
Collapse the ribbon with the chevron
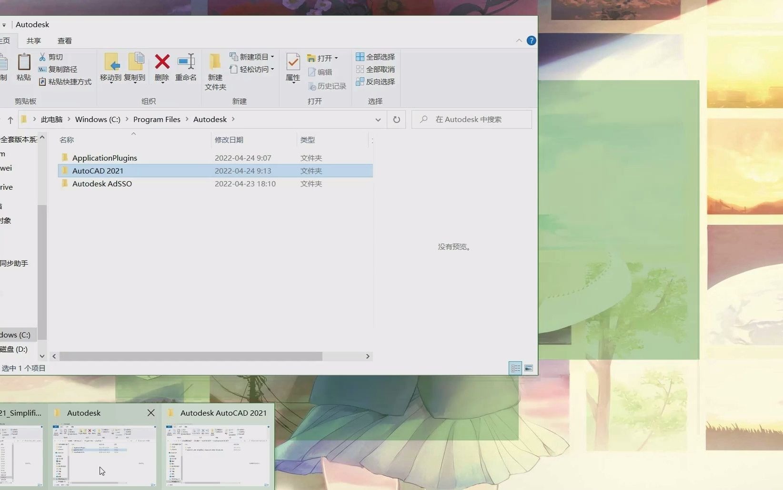point(519,41)
